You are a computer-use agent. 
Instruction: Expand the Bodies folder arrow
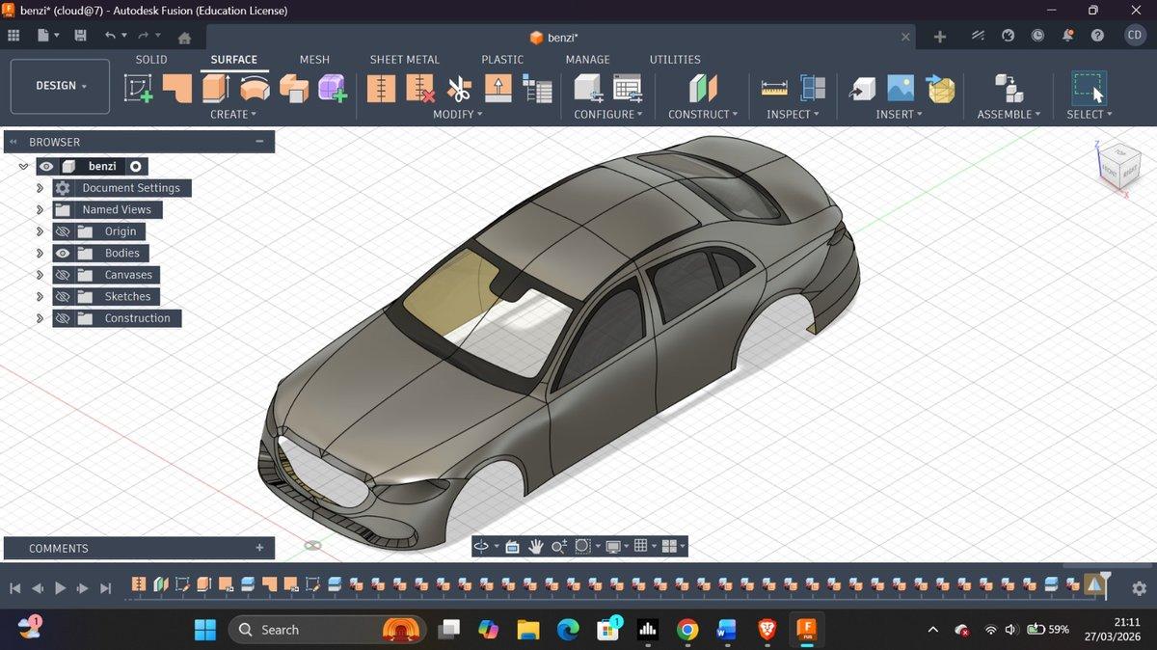40,253
